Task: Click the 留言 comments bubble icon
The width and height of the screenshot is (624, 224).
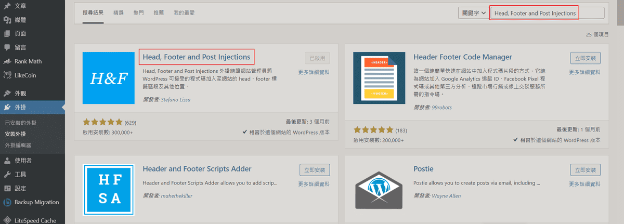Action: [7, 47]
